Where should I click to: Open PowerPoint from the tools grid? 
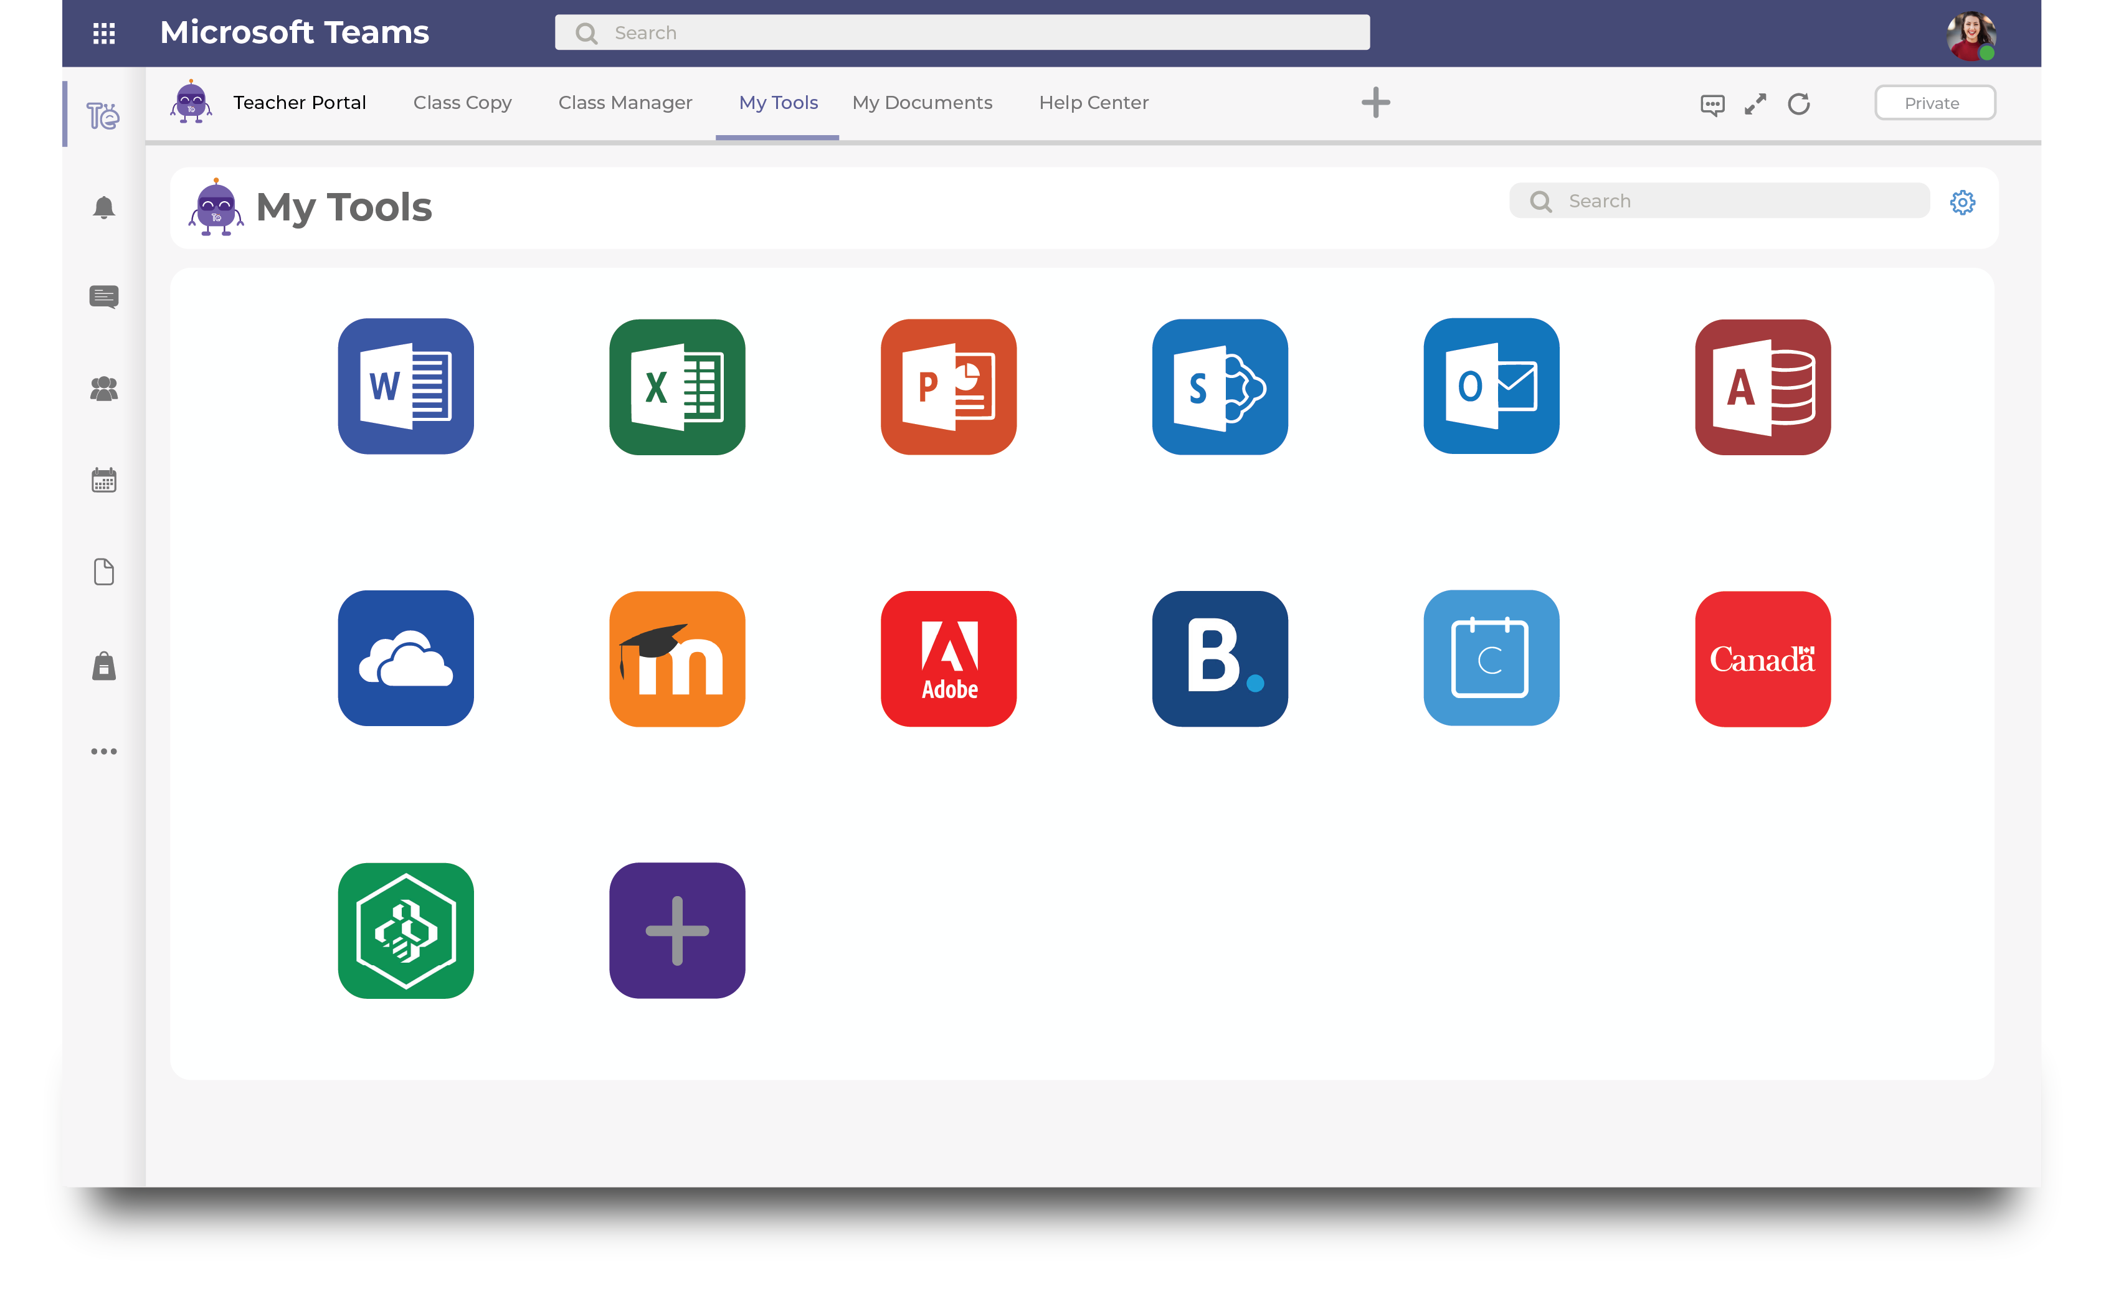pos(948,386)
